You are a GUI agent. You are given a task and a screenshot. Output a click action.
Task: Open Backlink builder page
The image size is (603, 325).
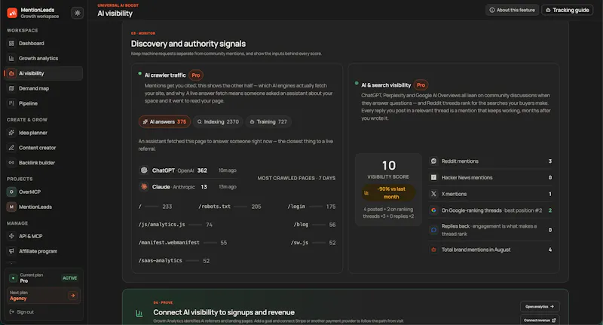(44, 163)
